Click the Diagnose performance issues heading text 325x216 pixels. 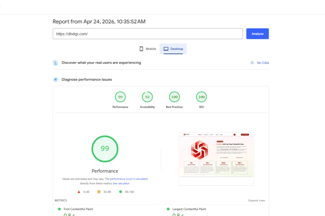click(x=87, y=79)
